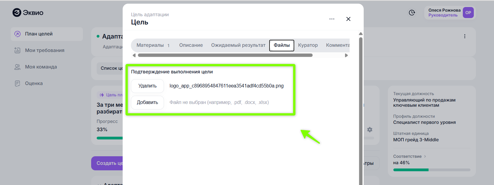Open the vertical three-dots menu in Адаптация card
Screen dimensions: 494x185
465,36
